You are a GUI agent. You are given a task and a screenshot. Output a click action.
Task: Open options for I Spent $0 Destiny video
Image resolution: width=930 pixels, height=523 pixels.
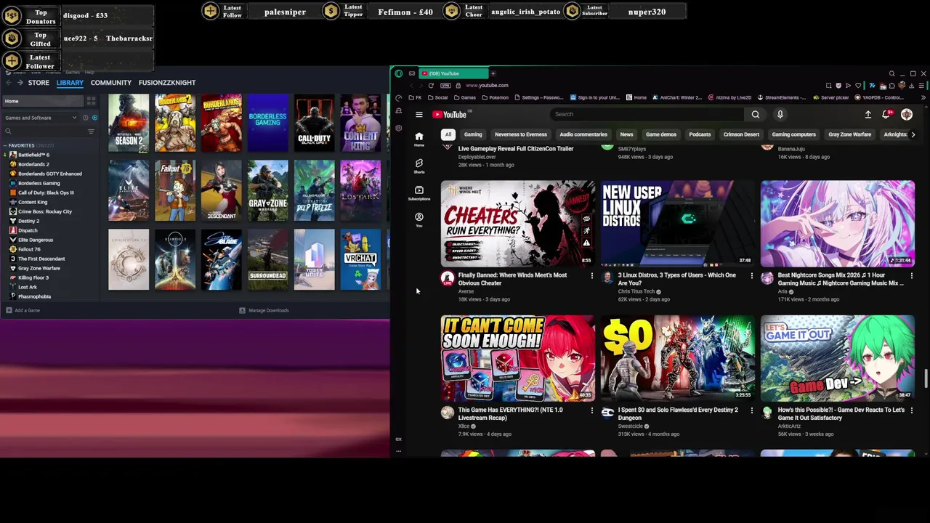click(x=751, y=410)
